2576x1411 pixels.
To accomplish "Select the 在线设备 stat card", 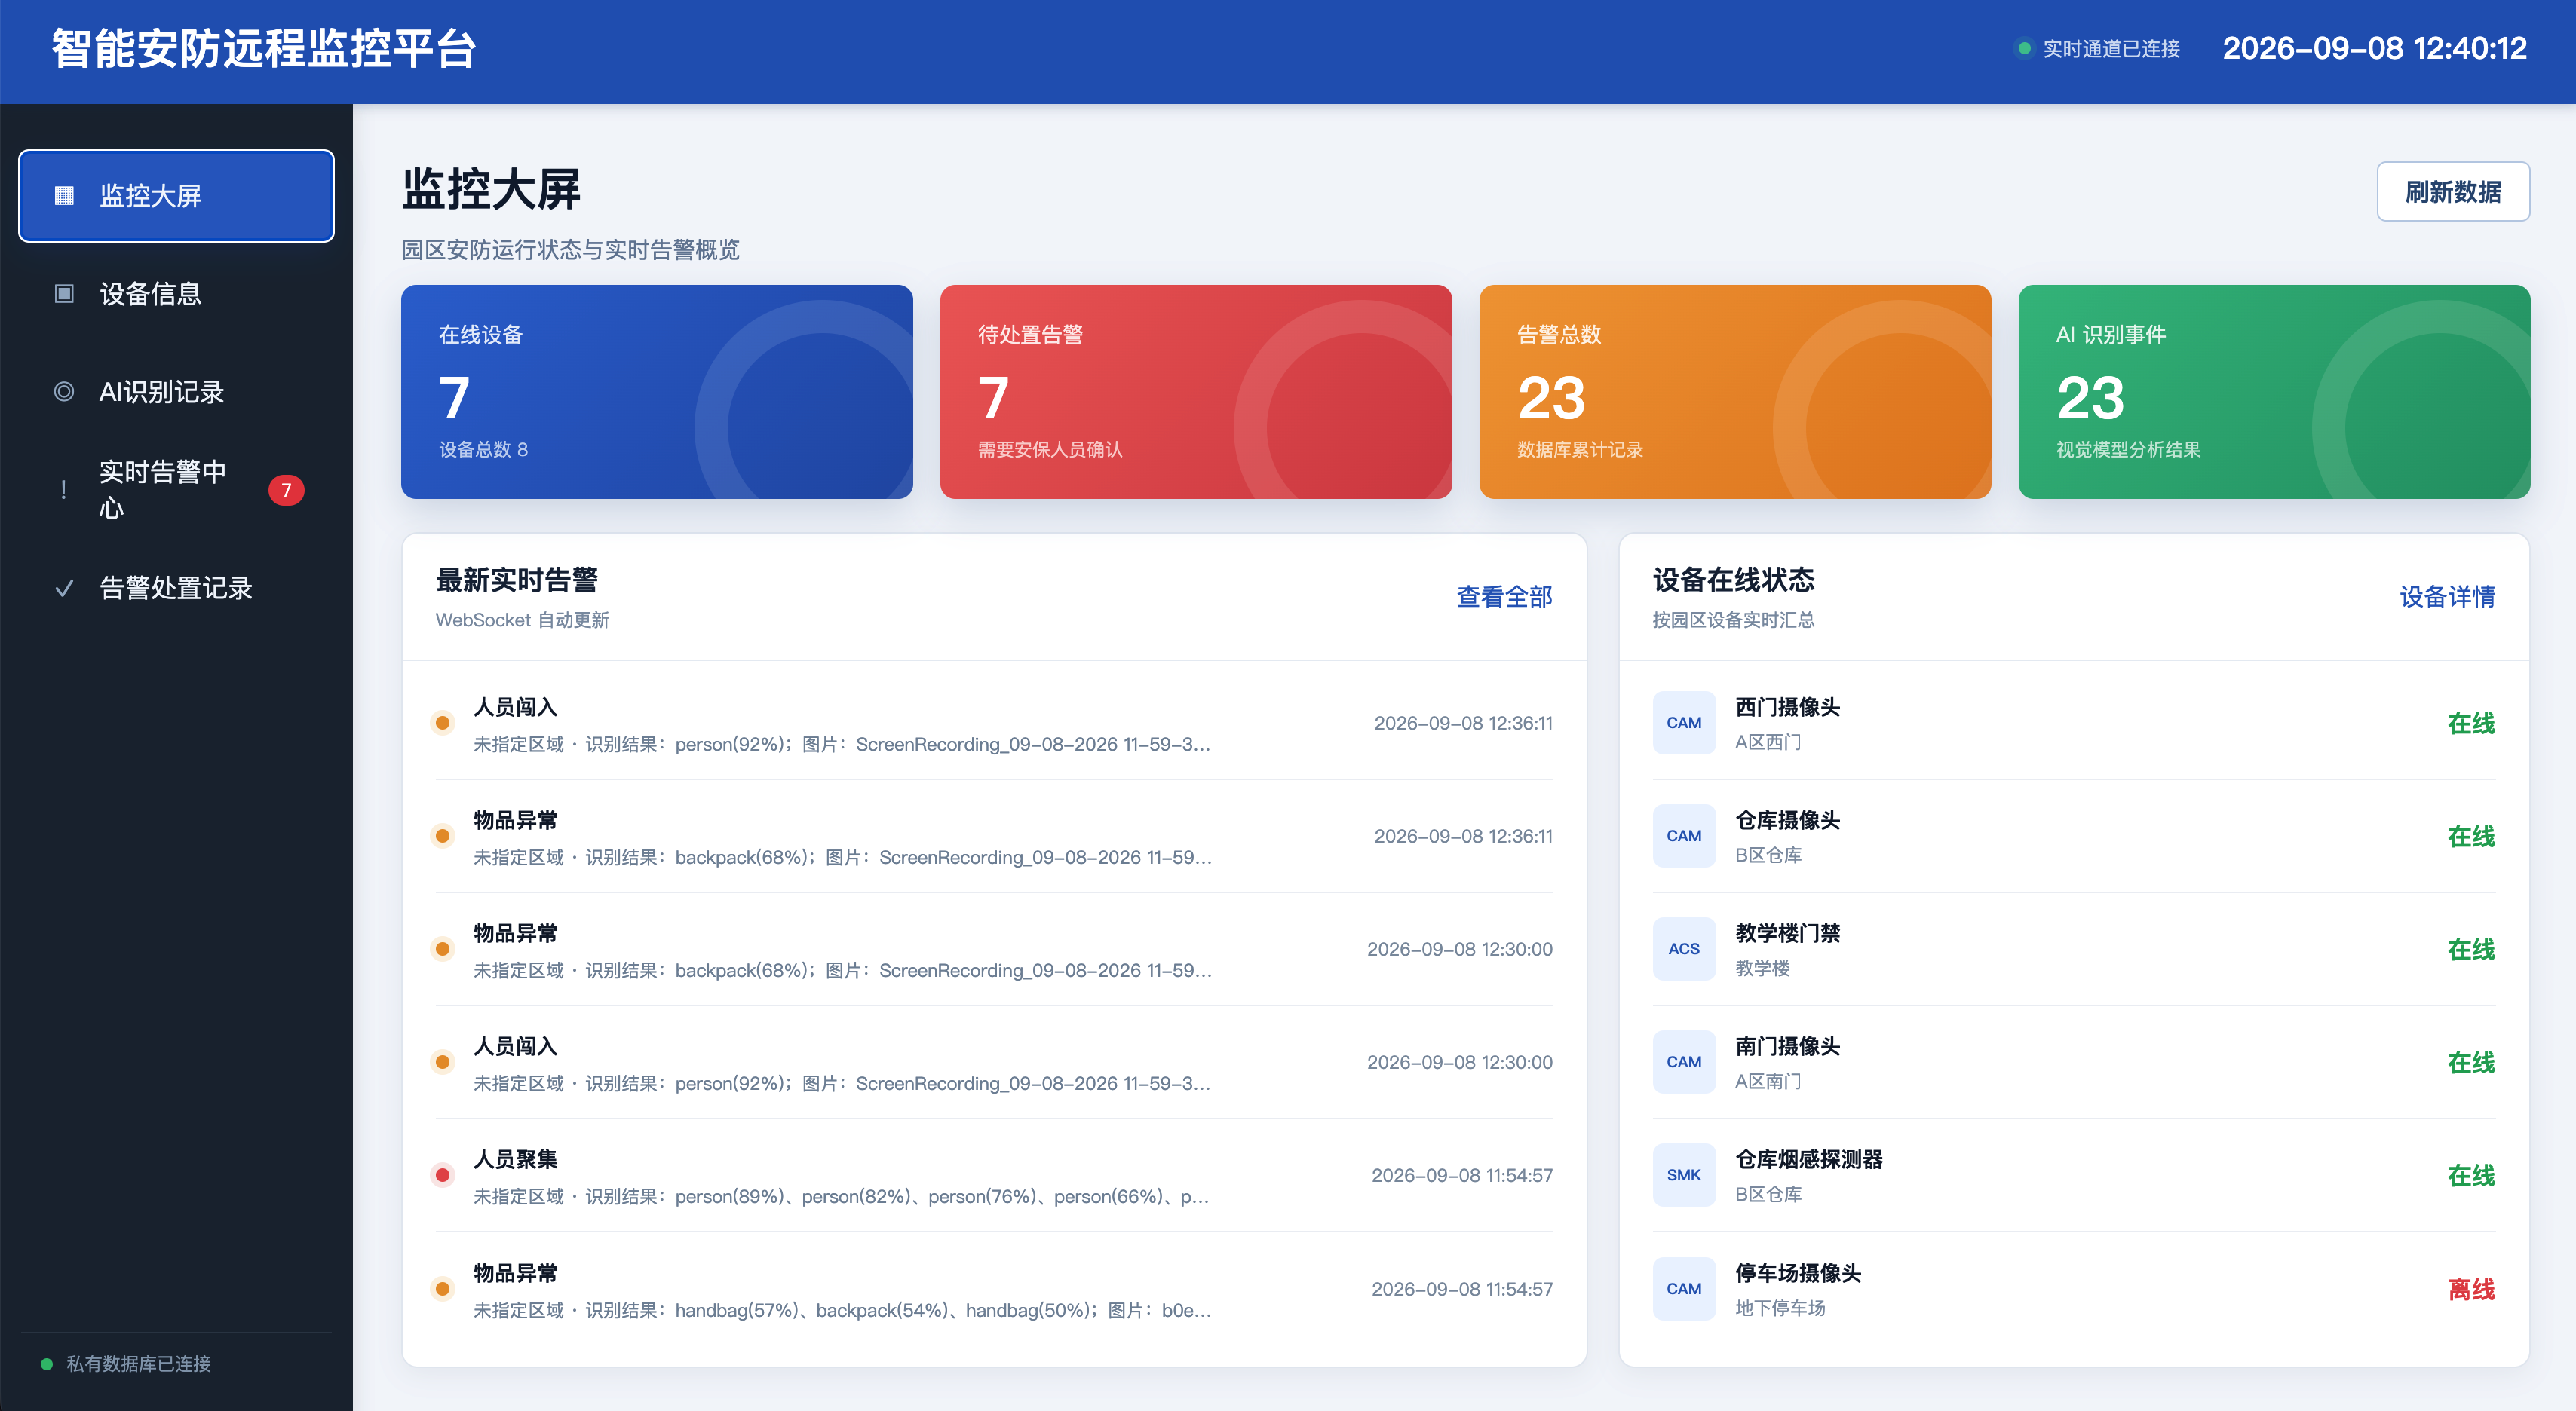I will coord(657,392).
